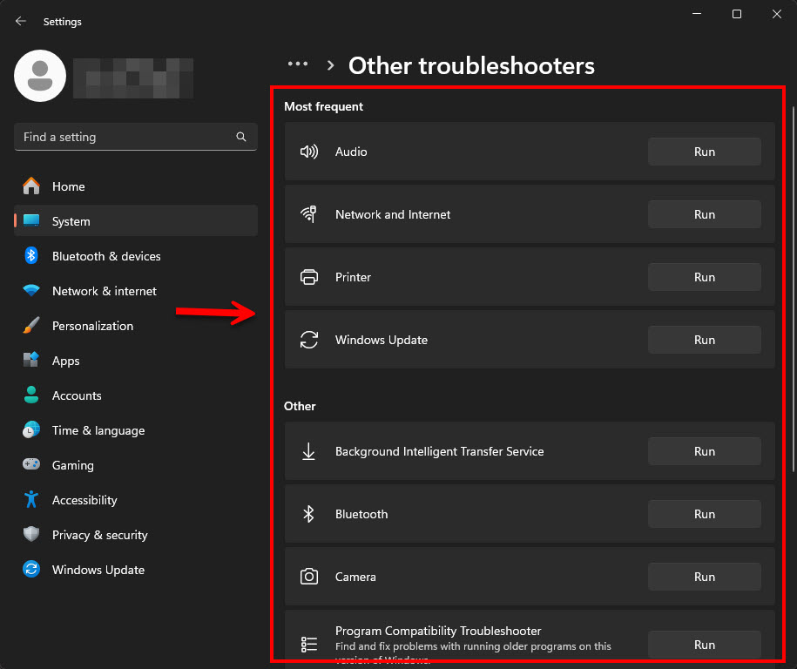The width and height of the screenshot is (797, 669).
Task: Click the Home house icon
Action: click(31, 186)
